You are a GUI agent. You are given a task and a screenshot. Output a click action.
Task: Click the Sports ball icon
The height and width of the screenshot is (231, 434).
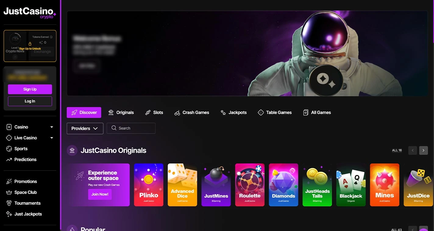tap(9, 149)
